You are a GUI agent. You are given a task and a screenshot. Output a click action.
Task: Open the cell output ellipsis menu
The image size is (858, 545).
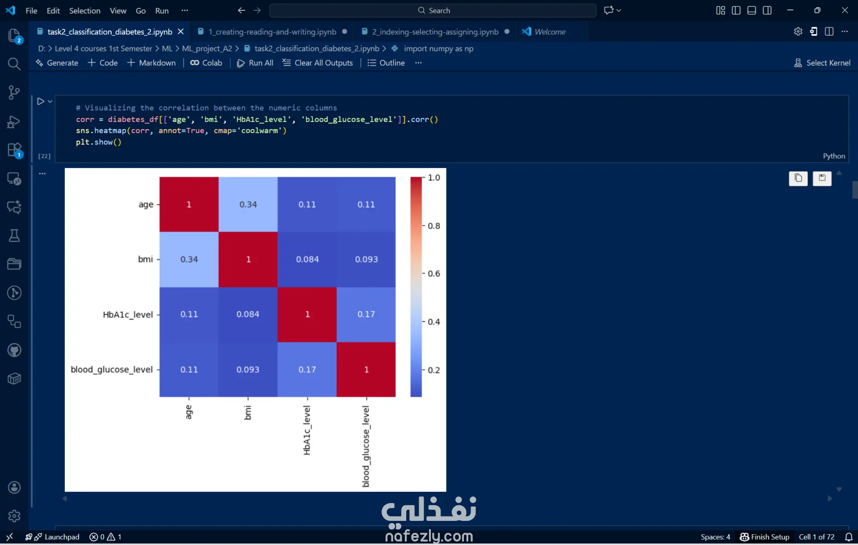click(x=42, y=173)
